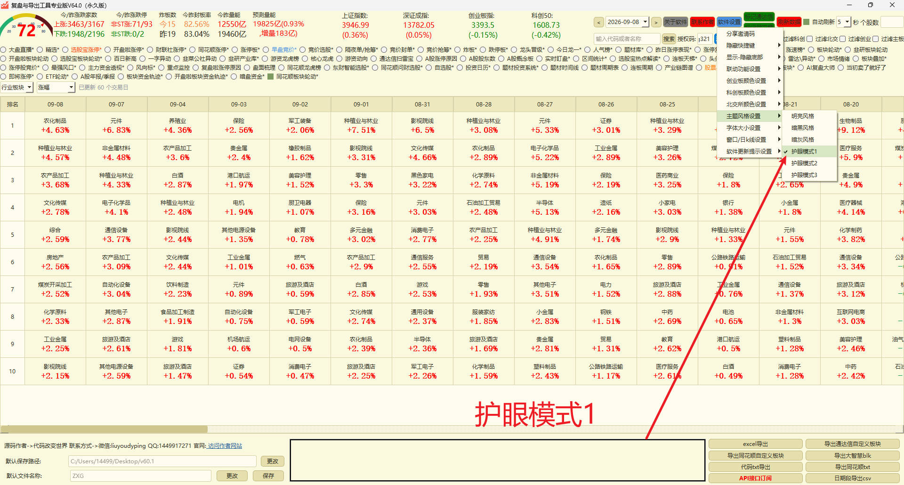Go to the next date with the > arrow
The image size is (904, 485).
tap(656, 22)
